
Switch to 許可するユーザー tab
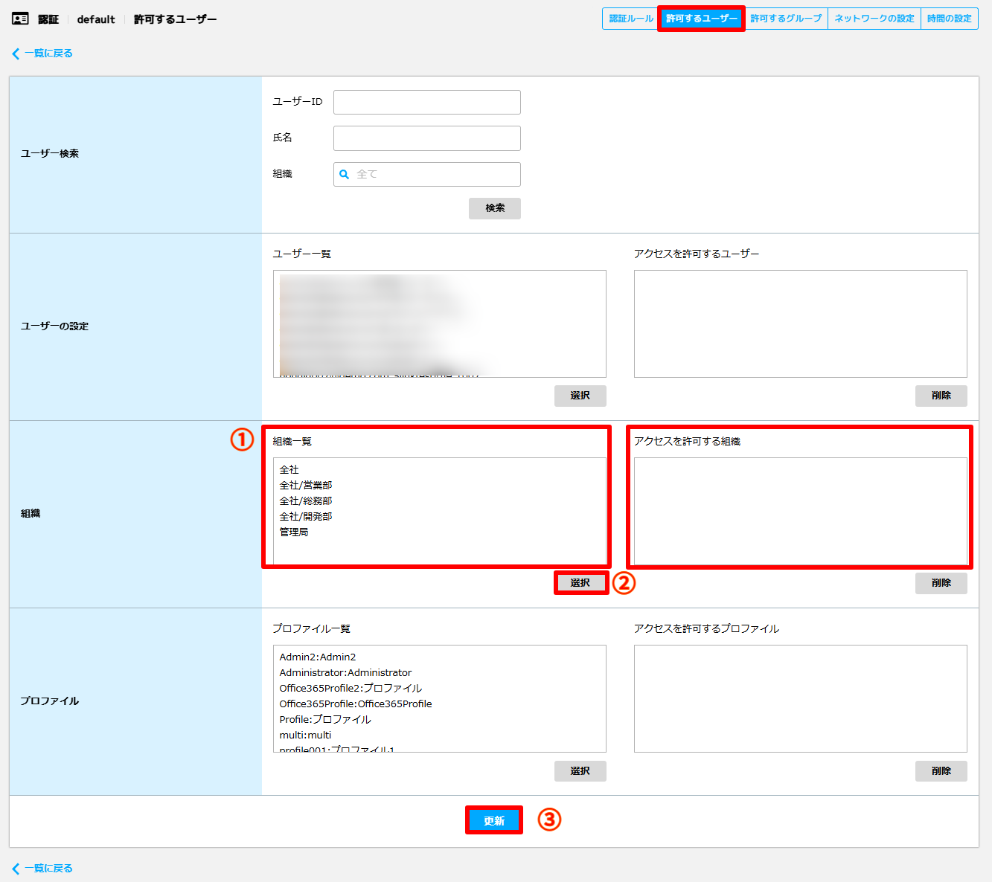pos(701,19)
